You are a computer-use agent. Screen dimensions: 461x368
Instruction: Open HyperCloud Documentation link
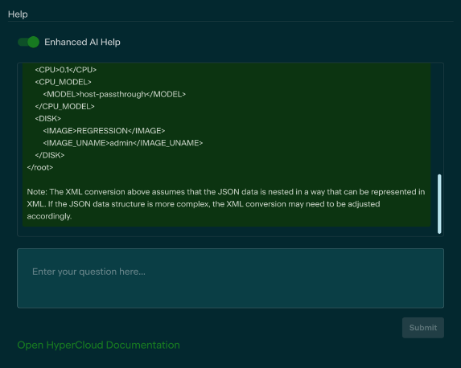(x=98, y=345)
